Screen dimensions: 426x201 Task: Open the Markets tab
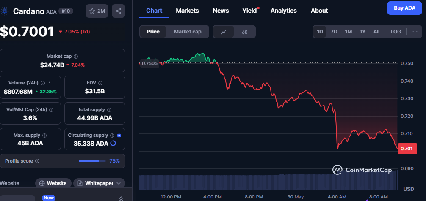click(x=187, y=11)
